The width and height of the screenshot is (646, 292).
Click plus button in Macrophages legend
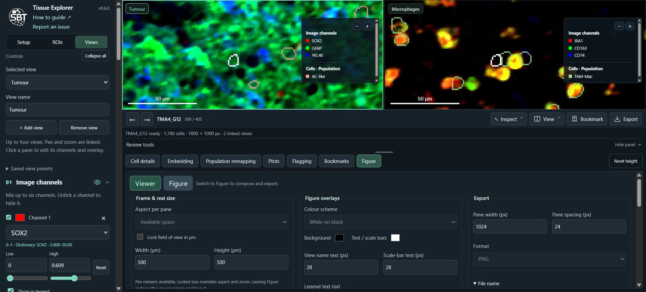pos(630,26)
